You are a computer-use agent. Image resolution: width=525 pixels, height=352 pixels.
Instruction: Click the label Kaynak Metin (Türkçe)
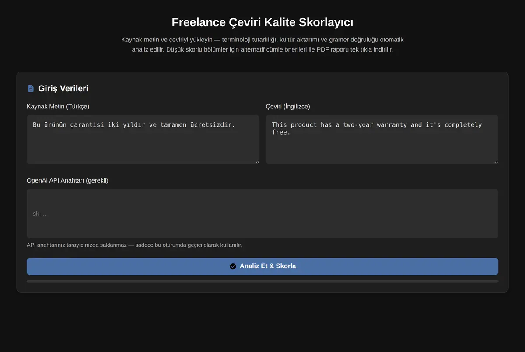58,107
